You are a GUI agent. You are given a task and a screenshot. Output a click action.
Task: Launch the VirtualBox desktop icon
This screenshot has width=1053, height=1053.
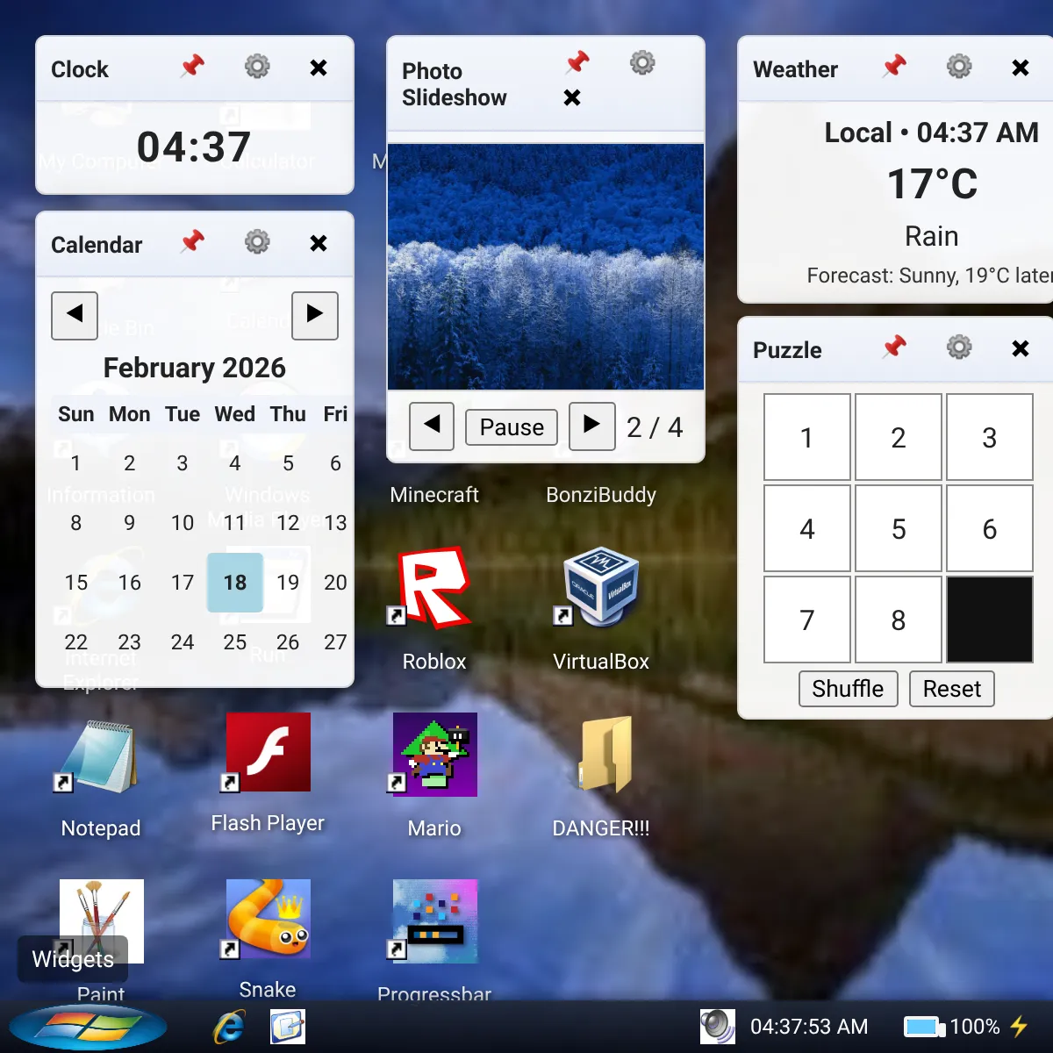pos(601,588)
